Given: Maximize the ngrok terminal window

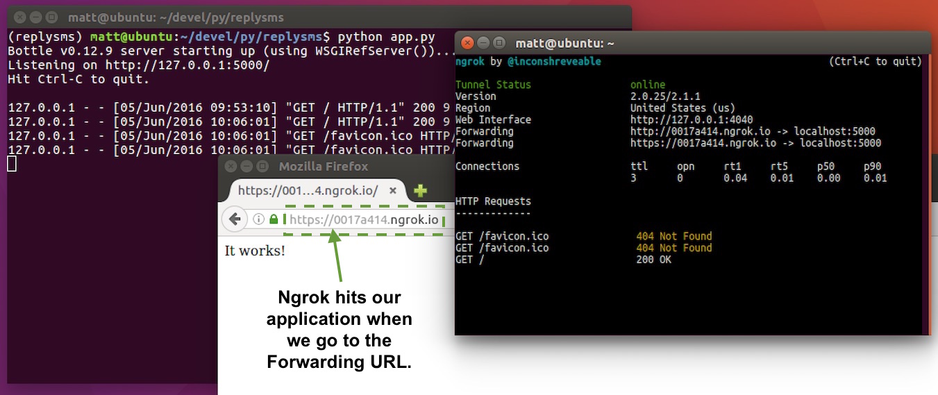Looking at the screenshot, I should click(499, 43).
